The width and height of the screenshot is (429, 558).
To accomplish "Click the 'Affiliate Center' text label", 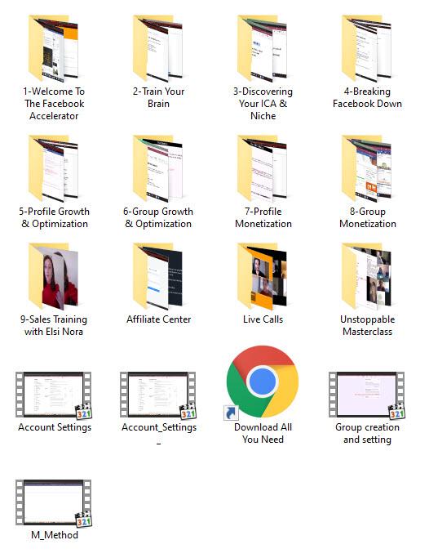I will (158, 319).
